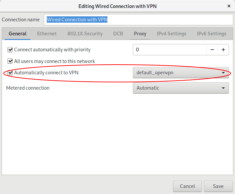Switch to IPv6 Settings tab
The width and height of the screenshot is (235, 194).
tap(211, 34)
